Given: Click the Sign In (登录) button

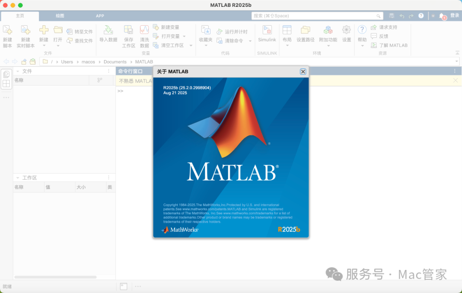Looking at the screenshot, I should [x=454, y=15].
